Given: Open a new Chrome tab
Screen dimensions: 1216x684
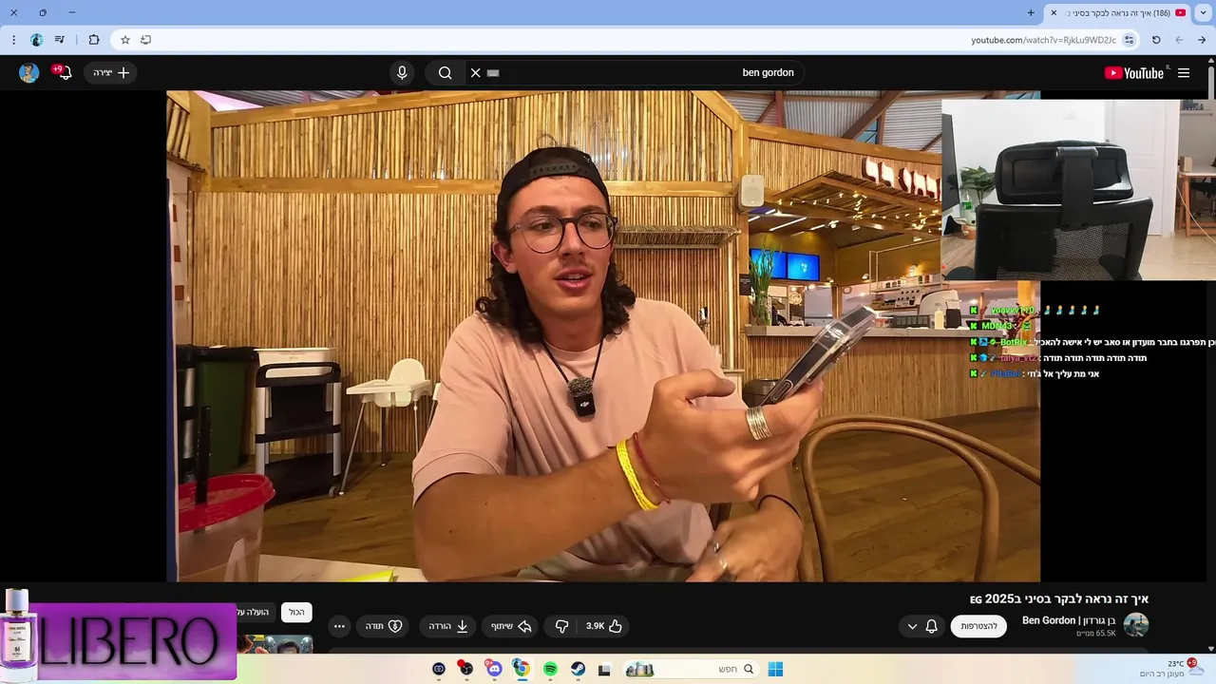Looking at the screenshot, I should tap(1031, 12).
